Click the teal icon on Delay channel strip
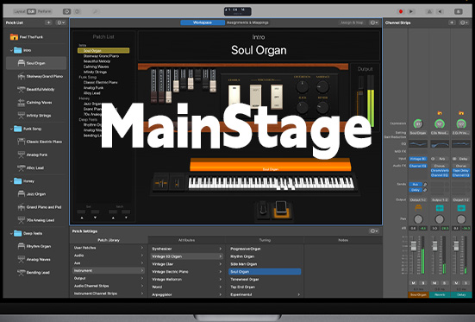The height and width of the screenshot is (322, 475). pyautogui.click(x=461, y=208)
